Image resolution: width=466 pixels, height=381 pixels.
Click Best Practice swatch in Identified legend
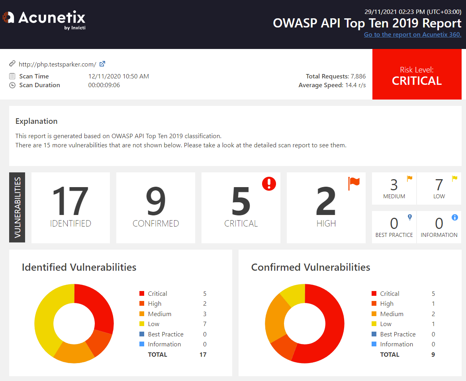[142, 334]
